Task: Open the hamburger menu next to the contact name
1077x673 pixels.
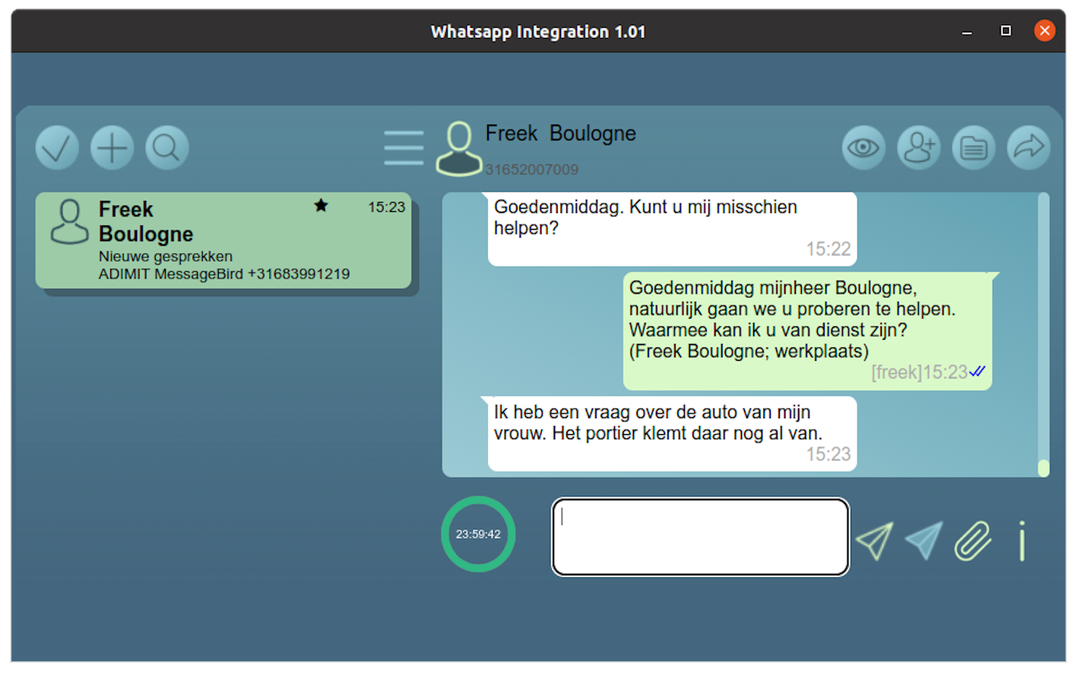Action: pyautogui.click(x=403, y=147)
